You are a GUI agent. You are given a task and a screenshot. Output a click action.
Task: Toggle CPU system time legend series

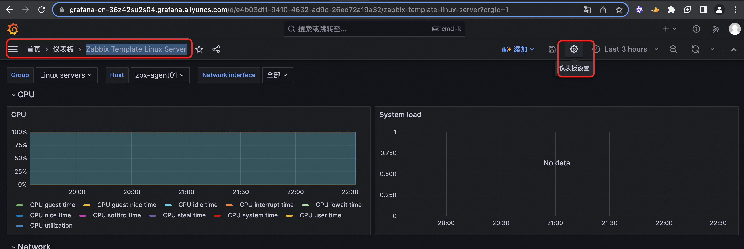click(x=253, y=215)
